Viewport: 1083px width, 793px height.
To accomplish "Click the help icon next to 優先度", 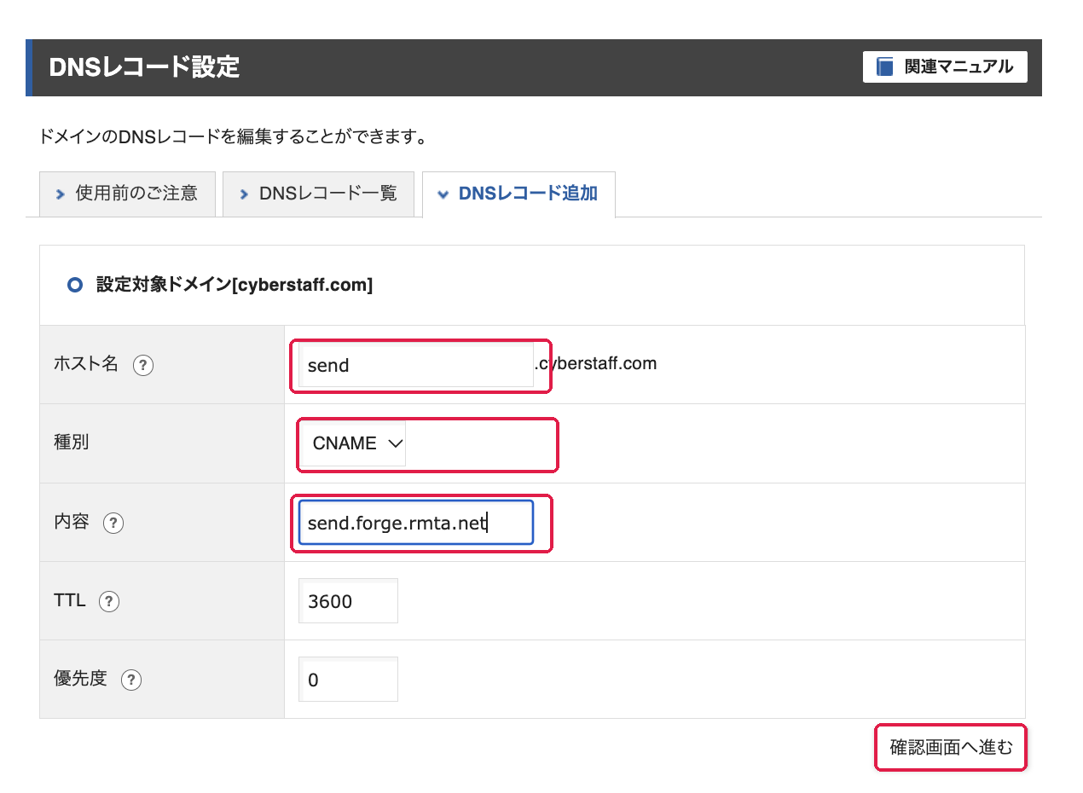I will point(131,680).
